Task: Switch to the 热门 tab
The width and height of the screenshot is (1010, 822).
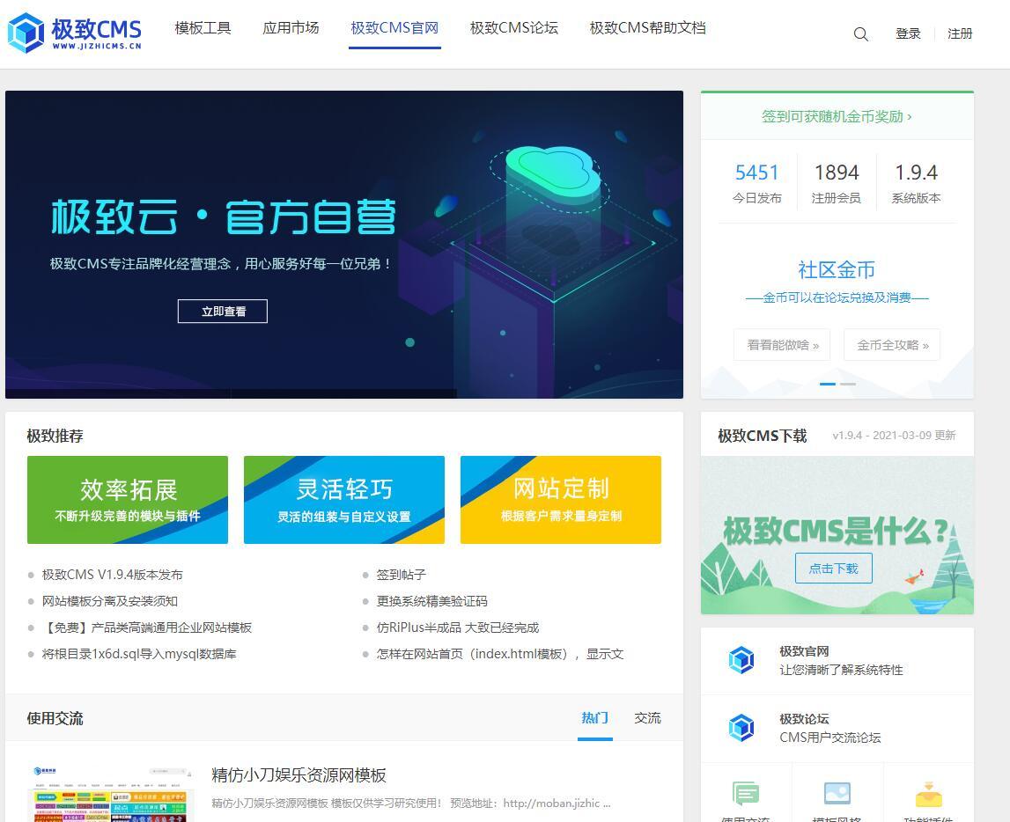Action: point(594,718)
